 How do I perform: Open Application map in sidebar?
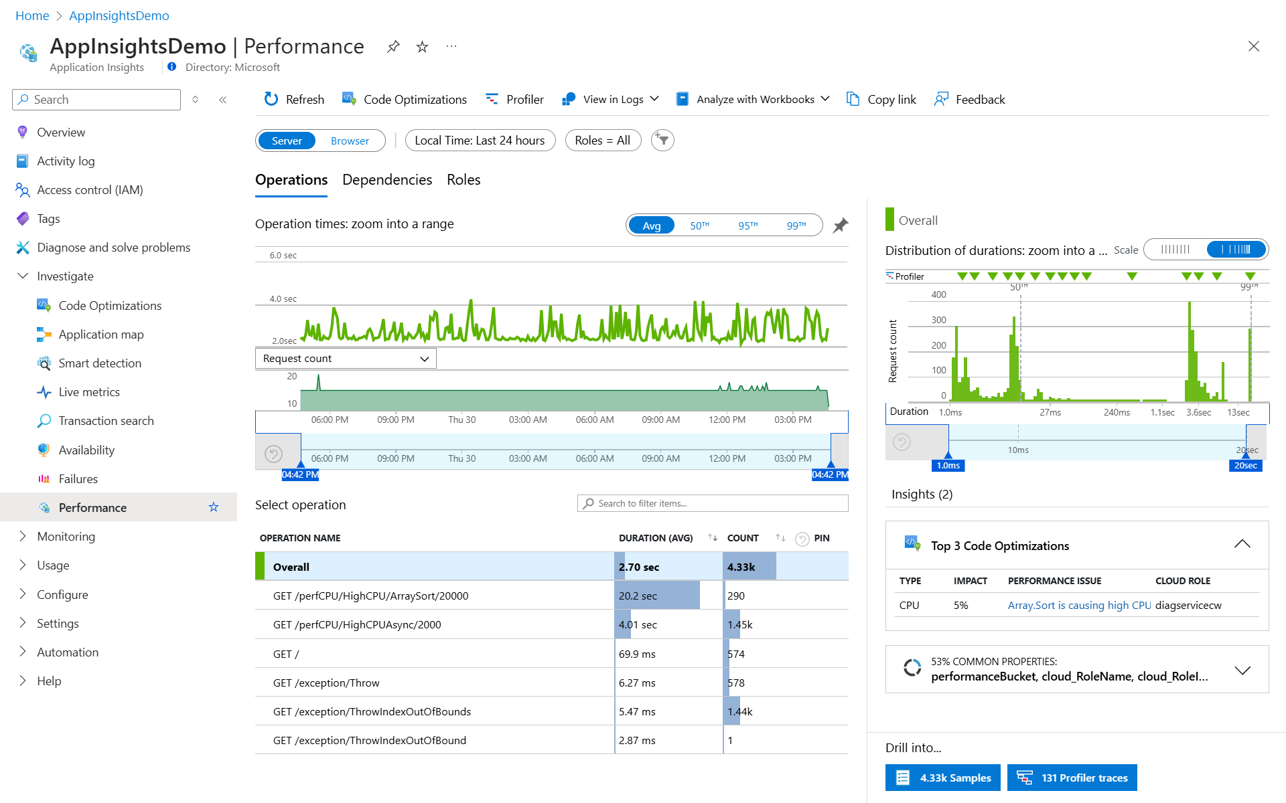point(100,334)
